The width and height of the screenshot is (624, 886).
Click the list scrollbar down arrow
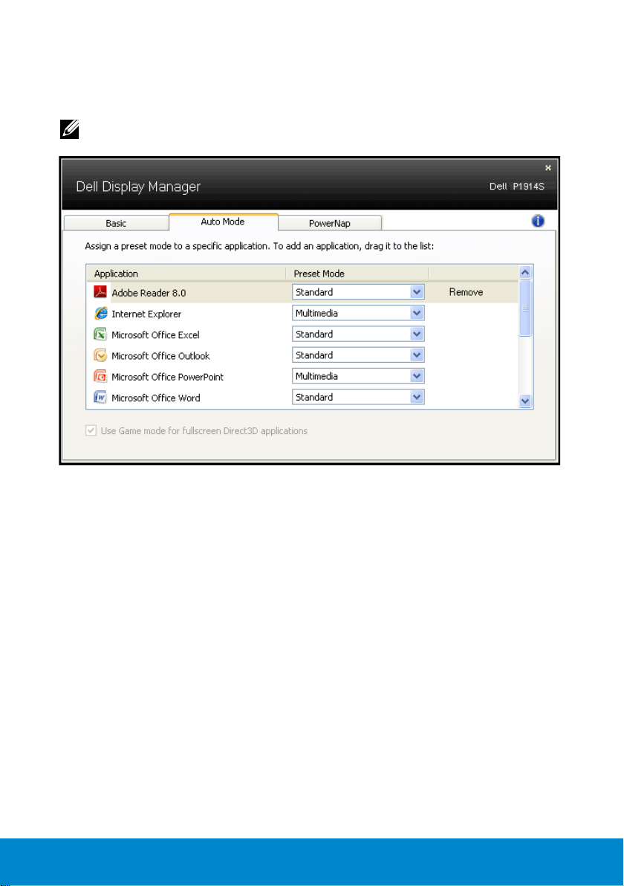coord(526,401)
